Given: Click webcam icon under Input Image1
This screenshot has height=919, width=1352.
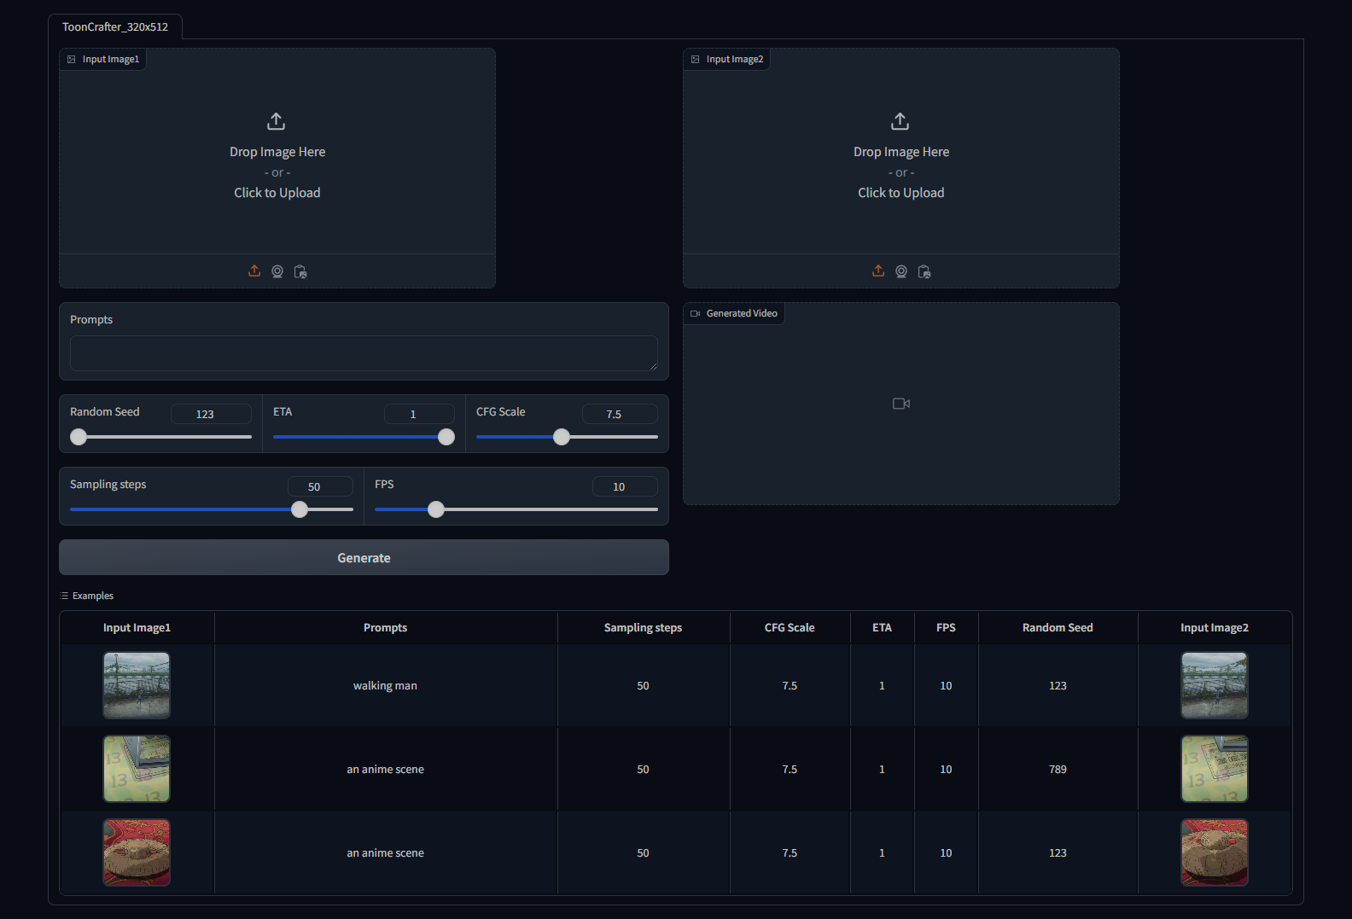Looking at the screenshot, I should pyautogui.click(x=277, y=271).
